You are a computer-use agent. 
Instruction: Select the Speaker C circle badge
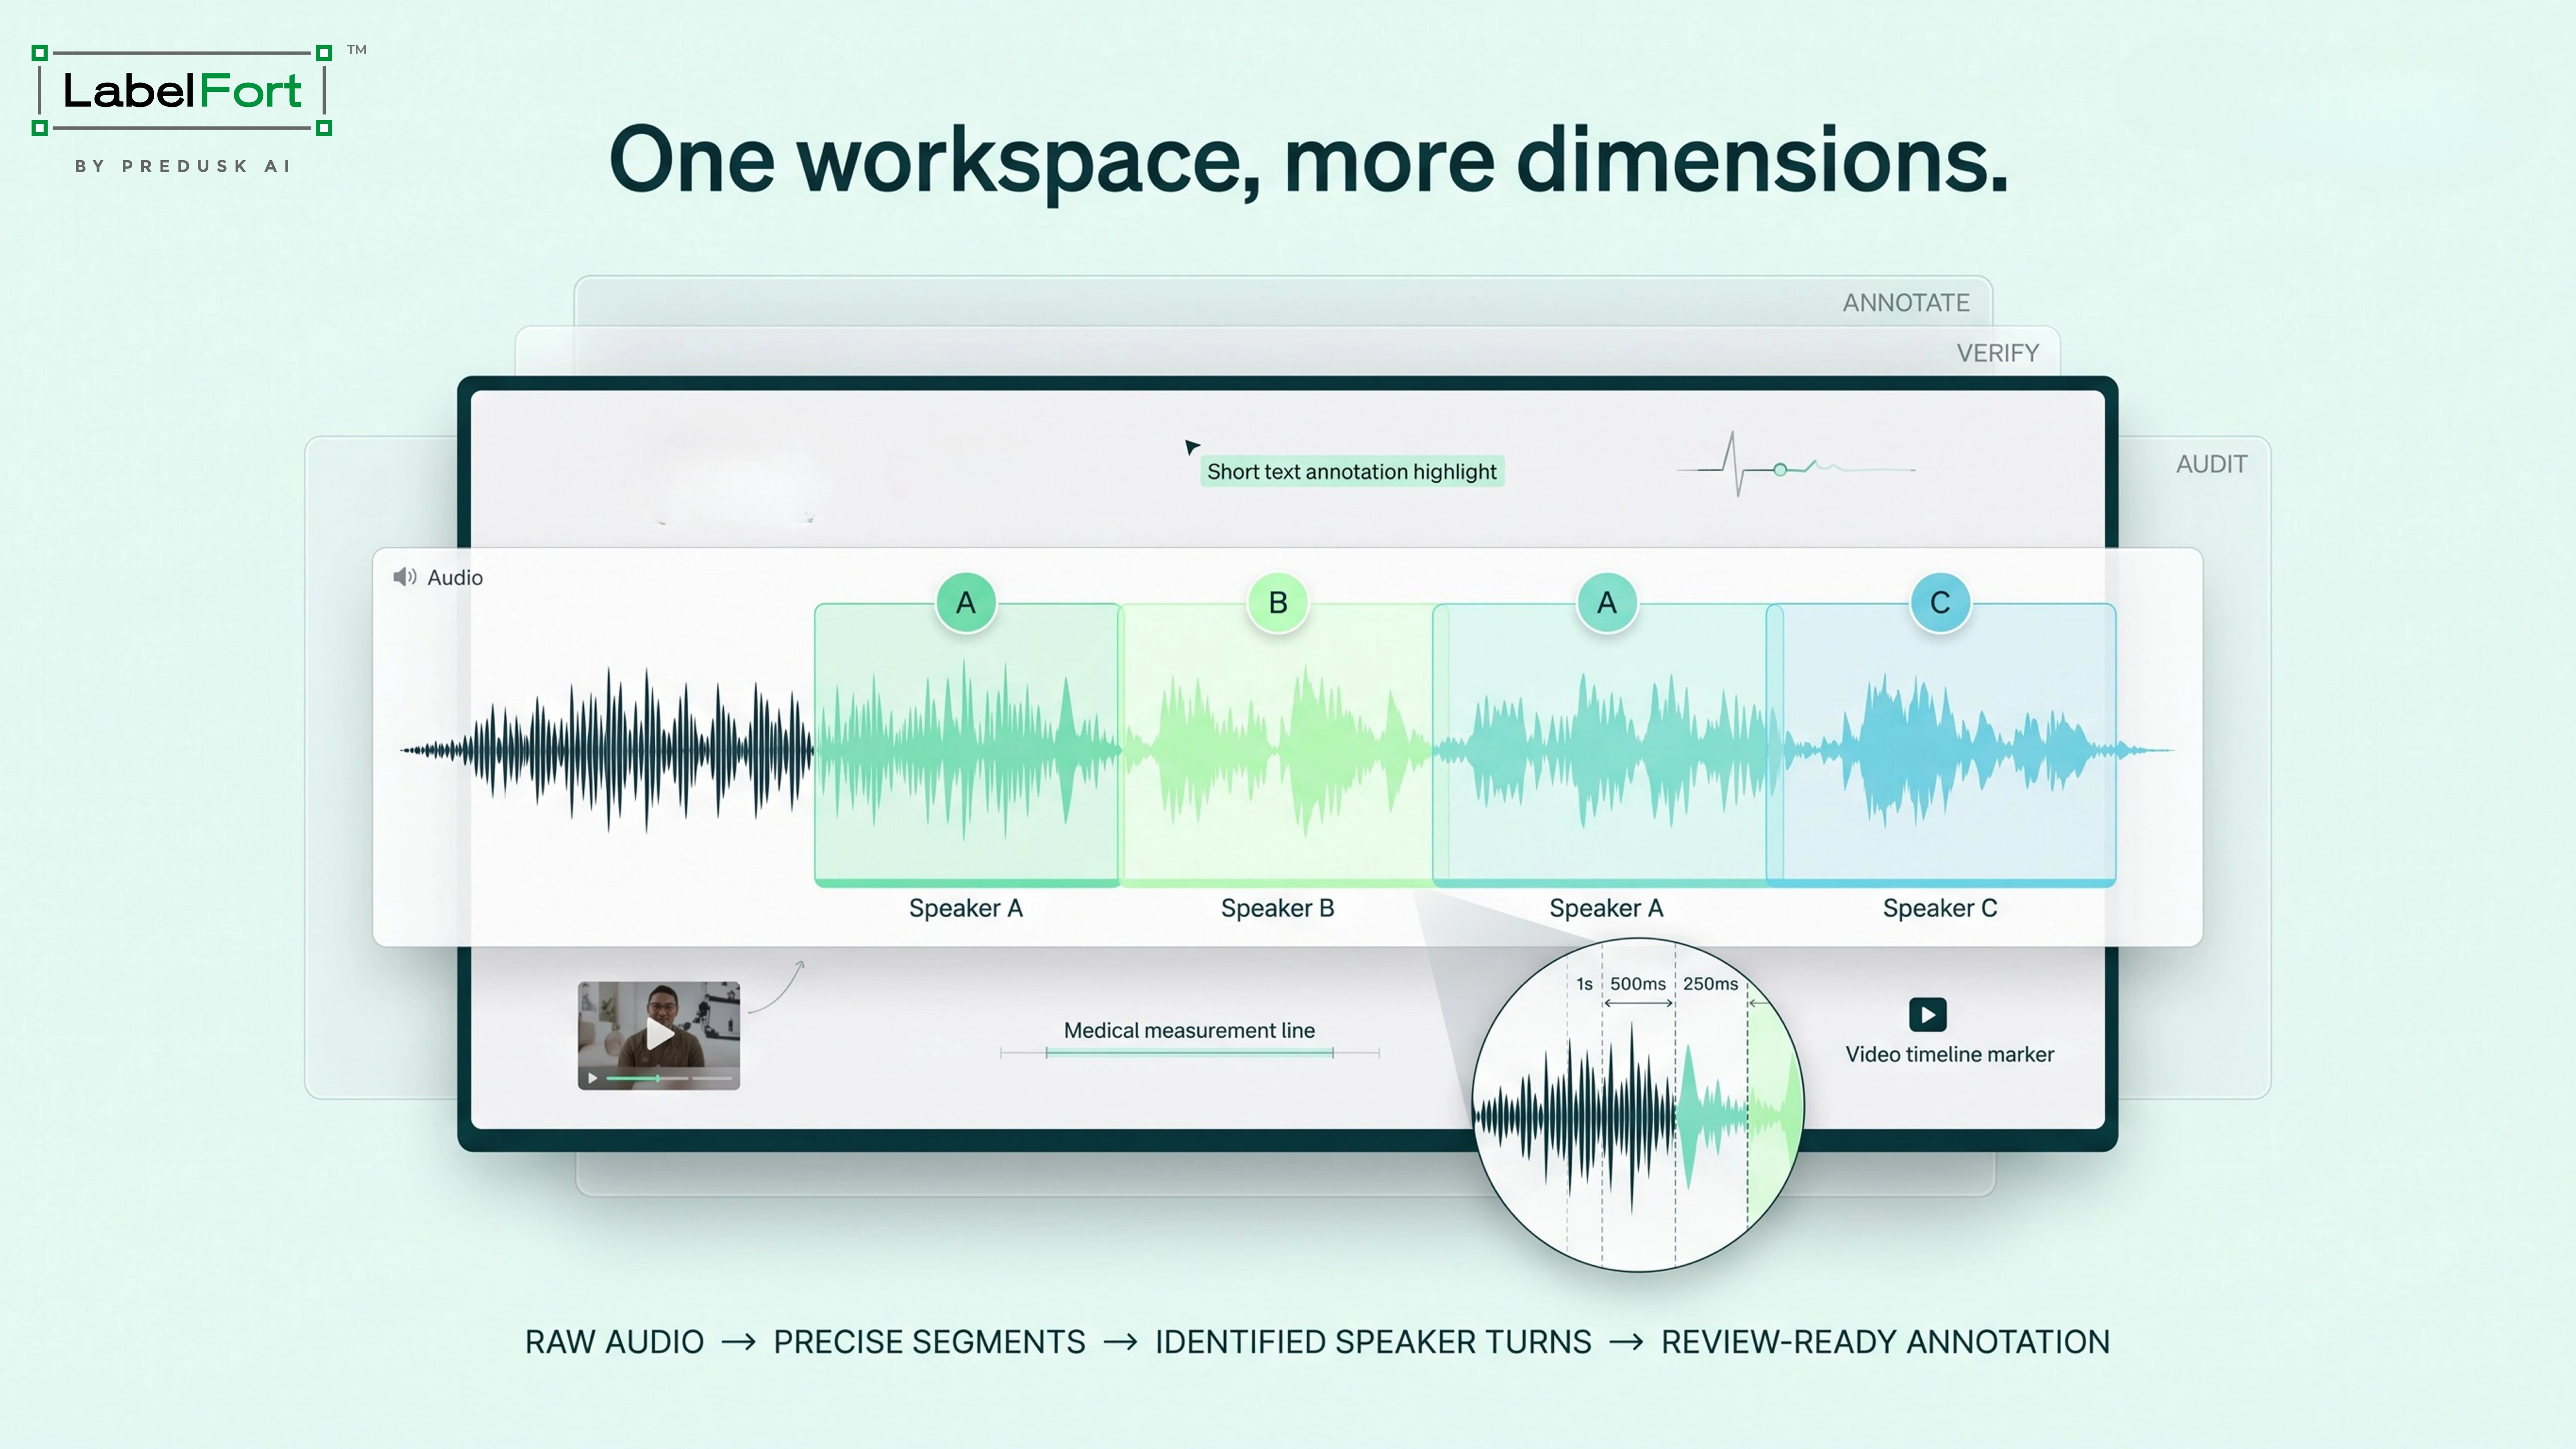[x=1940, y=603]
